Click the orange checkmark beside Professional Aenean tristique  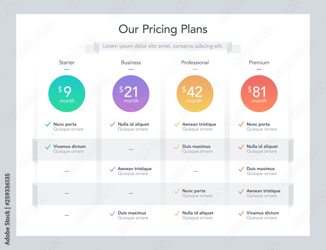[177, 124]
